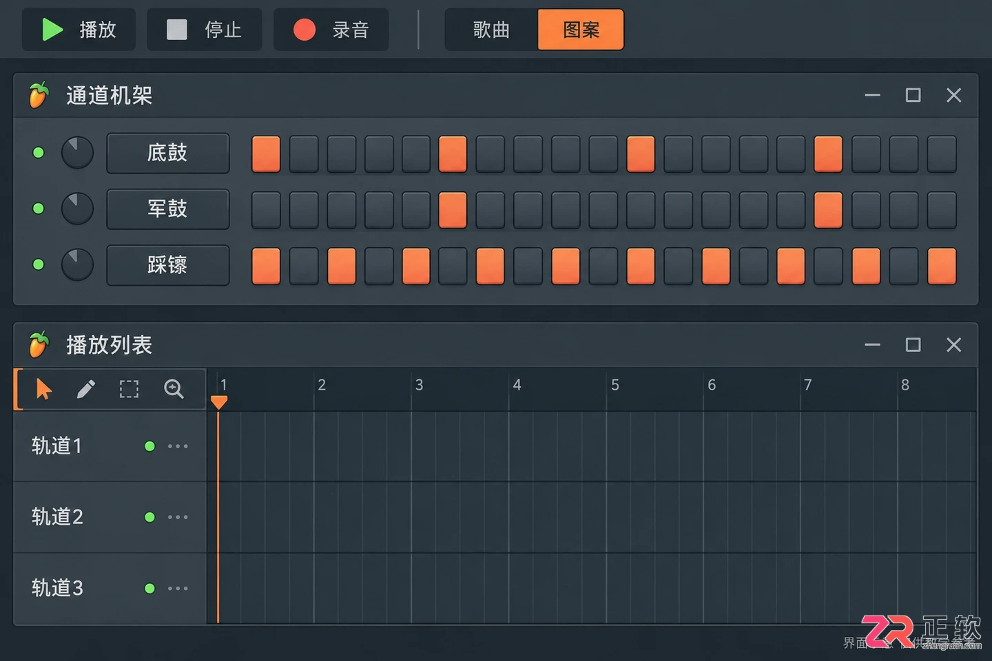Screen dimensions: 992x661
Task: Mute the 军鼓 channel via green LED
Action: click(x=39, y=209)
